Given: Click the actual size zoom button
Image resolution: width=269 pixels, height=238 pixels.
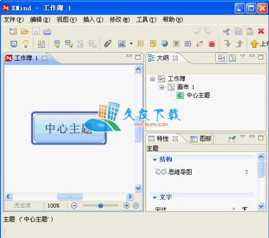Looking at the screenshot, I should coord(136,206).
